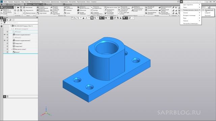Expand Темы submenu

click(191, 7)
